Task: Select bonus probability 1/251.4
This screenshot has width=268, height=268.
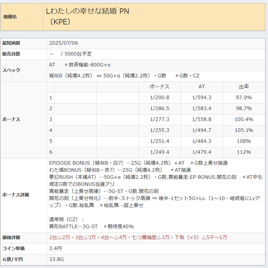Action: point(159,141)
